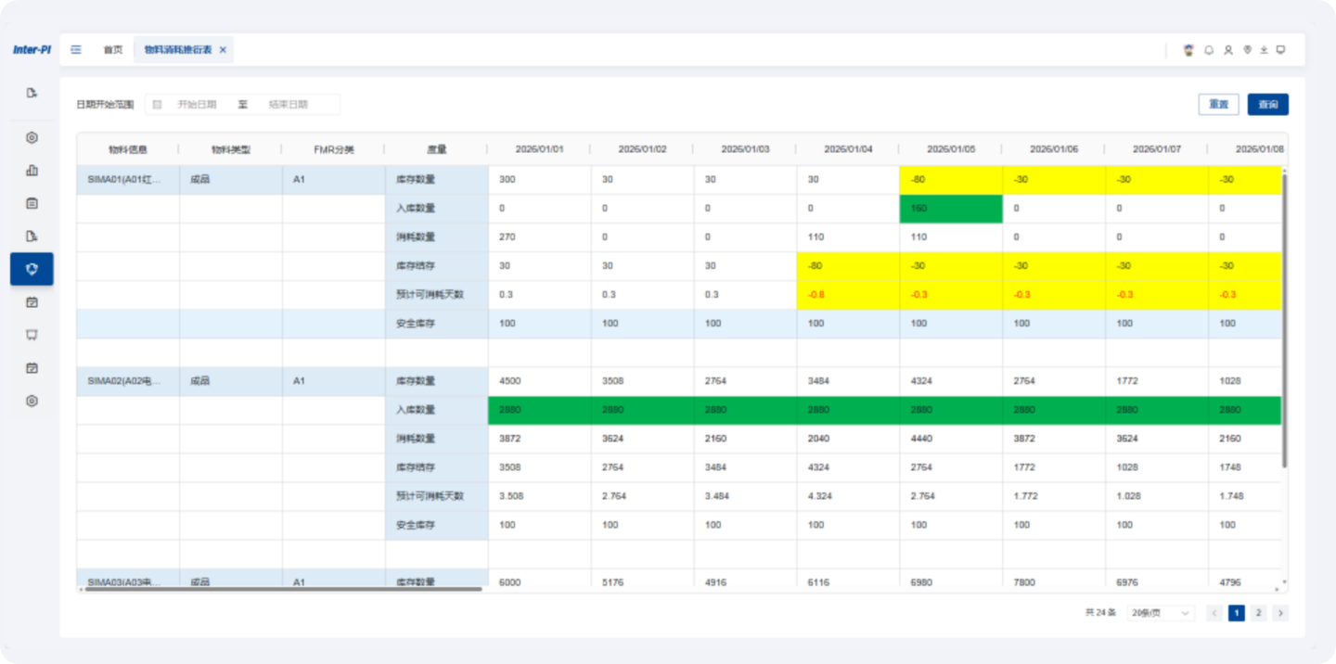
Task: Open the user profile icon in the top bar
Action: [1228, 50]
